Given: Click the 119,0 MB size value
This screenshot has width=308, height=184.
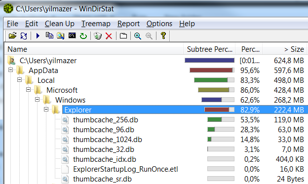Looking at the screenshot, I should coord(289,120).
